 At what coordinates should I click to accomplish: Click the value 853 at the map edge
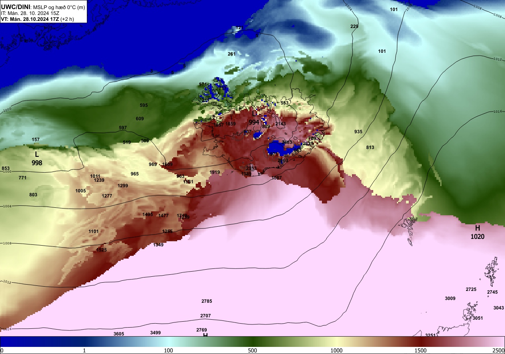pos(6,168)
